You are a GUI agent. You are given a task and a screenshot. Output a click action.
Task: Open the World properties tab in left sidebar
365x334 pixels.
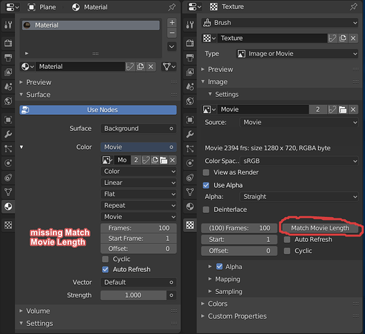click(x=8, y=101)
